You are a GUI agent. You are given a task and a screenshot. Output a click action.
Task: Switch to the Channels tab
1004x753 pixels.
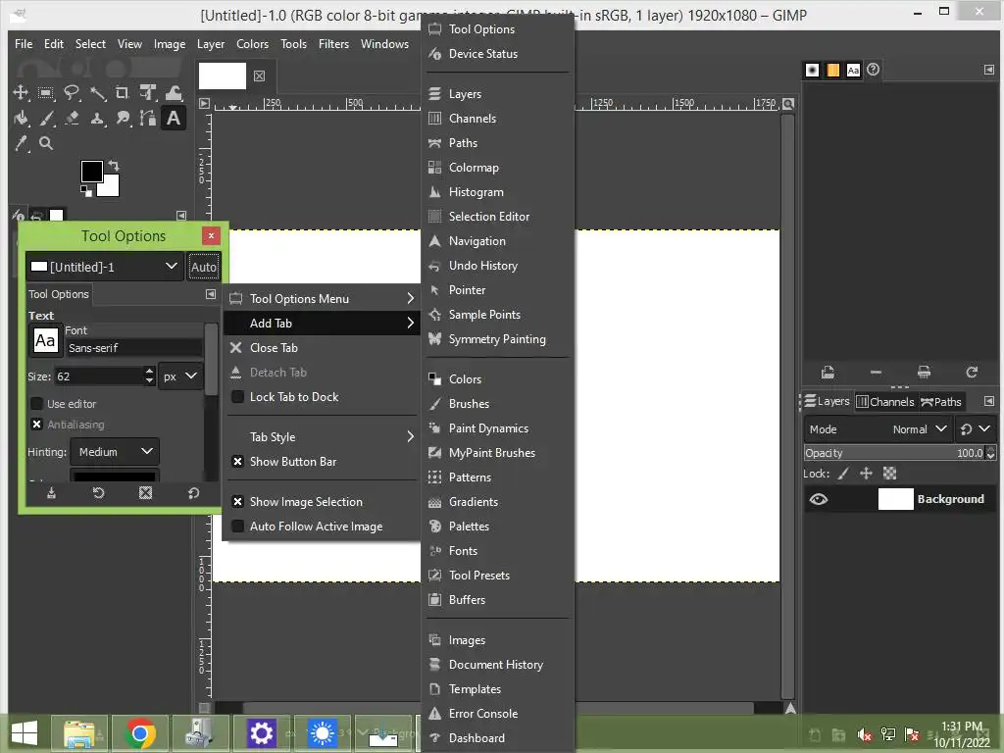pyautogui.click(x=885, y=401)
